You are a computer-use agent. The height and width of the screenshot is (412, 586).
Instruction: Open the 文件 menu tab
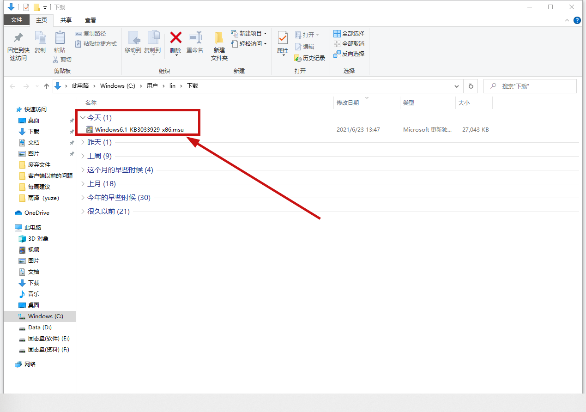click(x=17, y=20)
